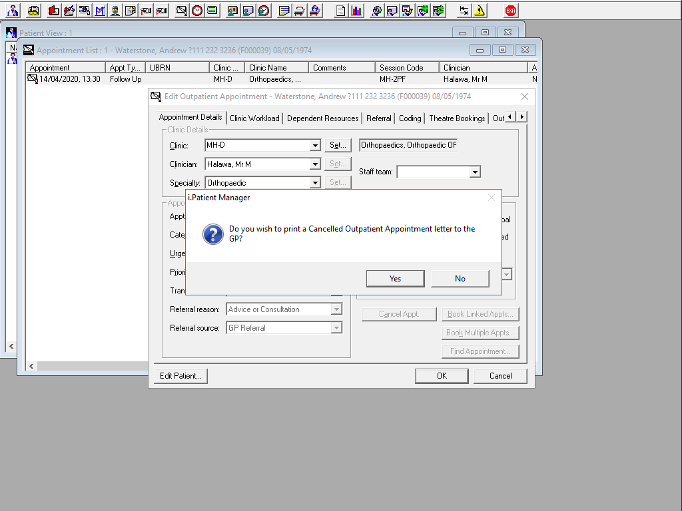This screenshot has width=682, height=511.
Task: Open the red book toolbar icon
Action: coord(54,11)
